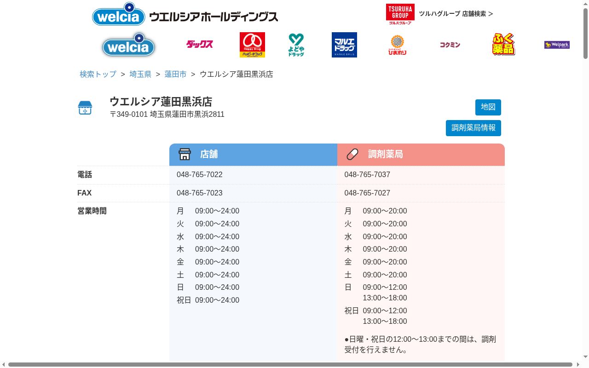This screenshot has height=368, width=589.
Task: Open ツルハグループ 店舗検索 link
Action: tap(456, 14)
